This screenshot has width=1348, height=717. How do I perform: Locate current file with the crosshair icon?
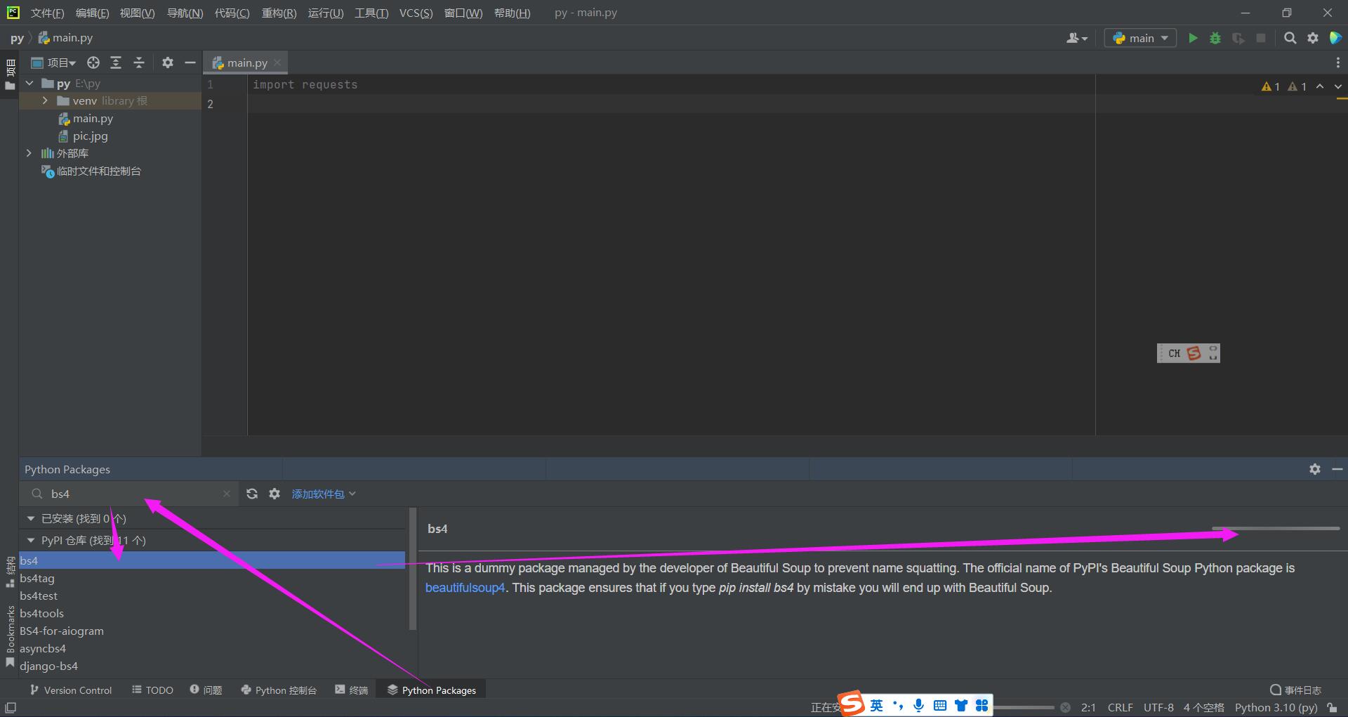click(x=93, y=63)
